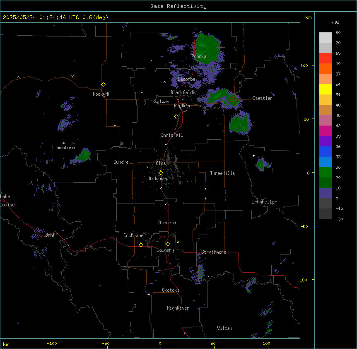357x349 pixels.
Task: Click the white plus marker north of Drumheller
Action: (253, 155)
